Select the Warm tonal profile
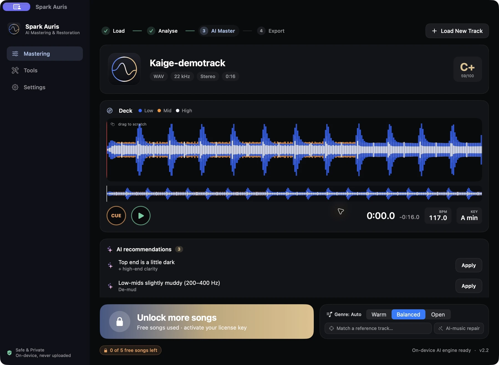 pyautogui.click(x=379, y=315)
